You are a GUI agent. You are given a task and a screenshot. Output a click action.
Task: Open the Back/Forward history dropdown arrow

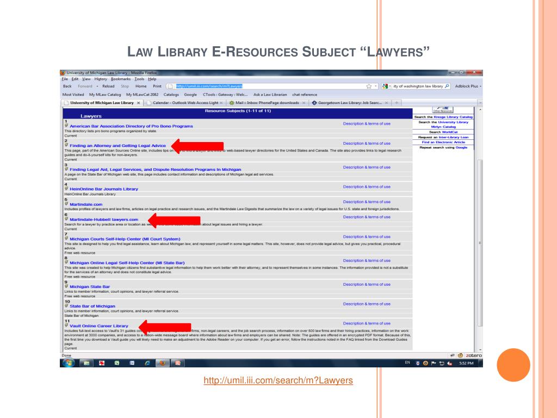(x=97, y=87)
